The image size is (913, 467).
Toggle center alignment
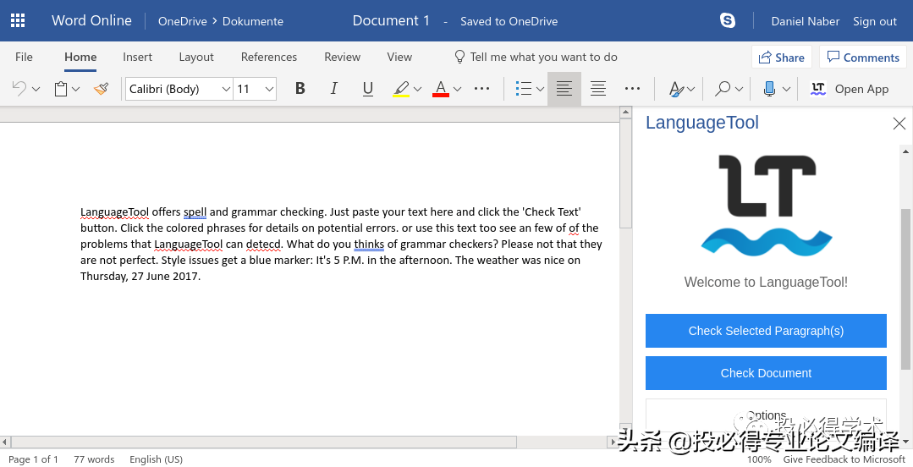pyautogui.click(x=598, y=89)
